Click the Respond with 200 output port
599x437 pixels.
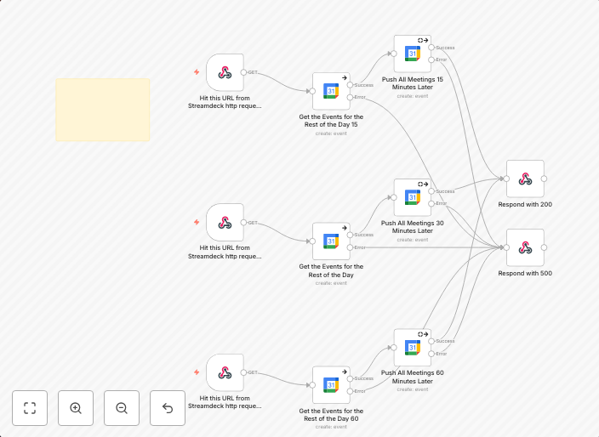click(545, 179)
